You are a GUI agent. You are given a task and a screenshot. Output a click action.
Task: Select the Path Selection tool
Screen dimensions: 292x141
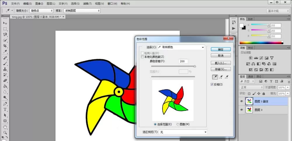click(x=5, y=115)
